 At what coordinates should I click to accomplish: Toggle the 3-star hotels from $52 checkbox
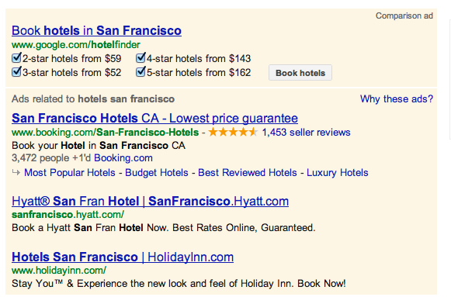point(16,72)
